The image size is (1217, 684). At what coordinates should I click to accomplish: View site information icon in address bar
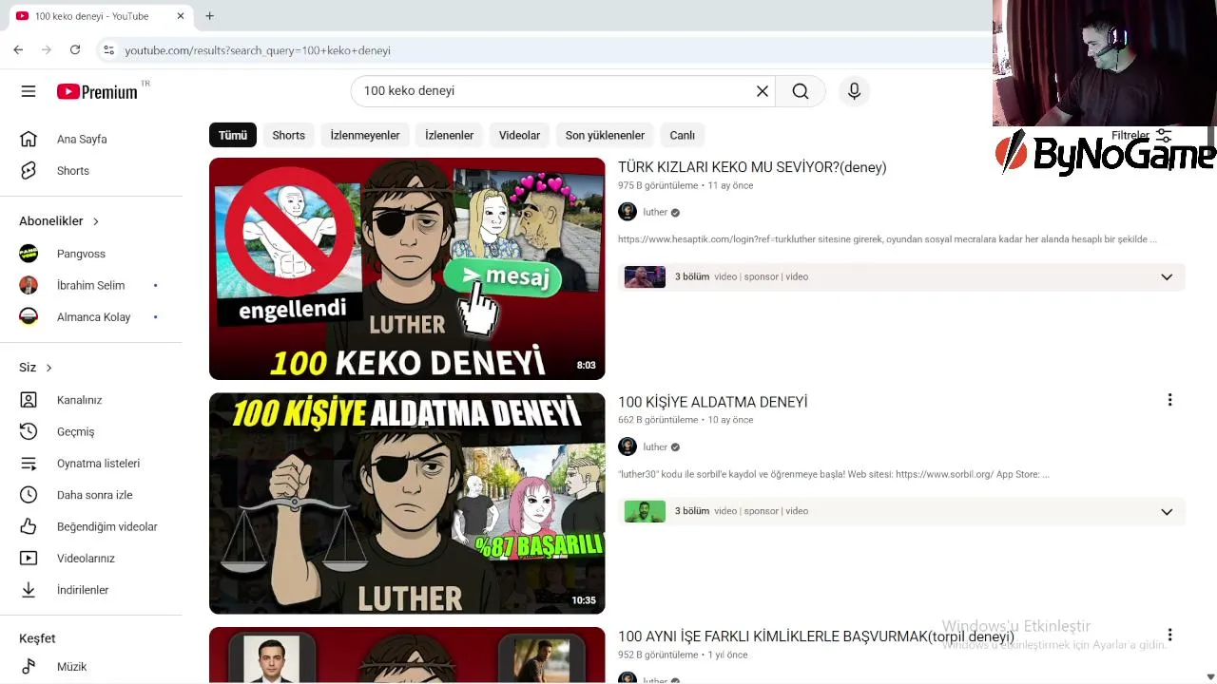point(108,49)
